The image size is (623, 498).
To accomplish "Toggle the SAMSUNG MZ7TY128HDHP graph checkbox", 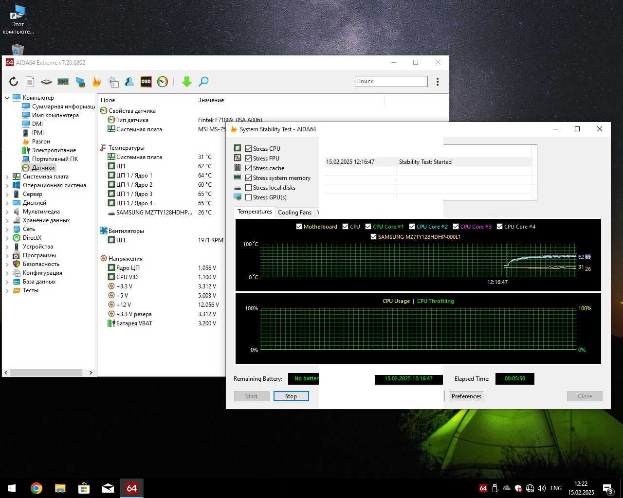I will (373, 237).
